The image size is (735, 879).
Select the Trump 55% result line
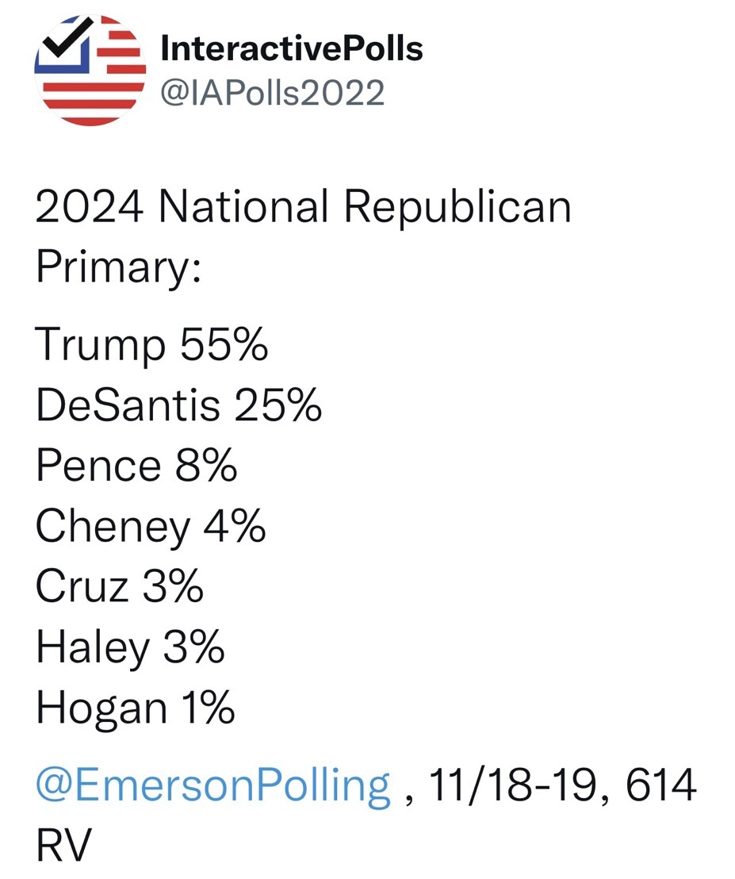click(x=151, y=345)
